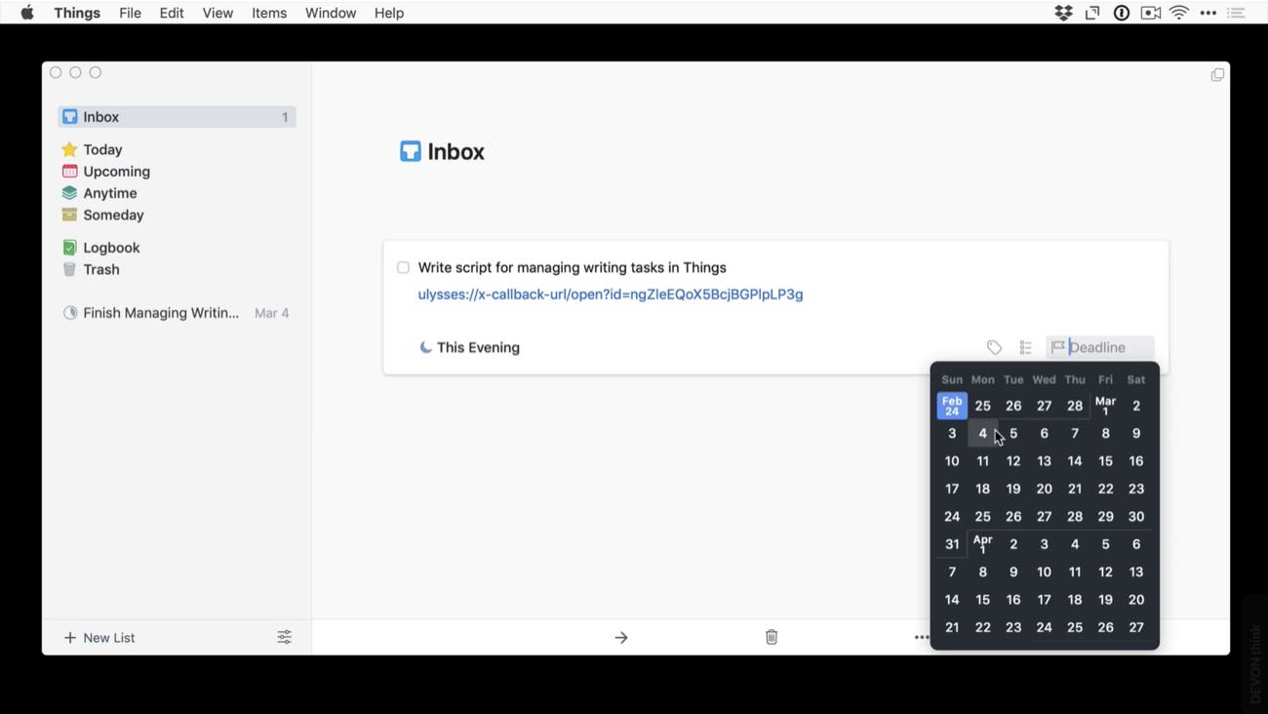Open the Items menu
The width and height of the screenshot is (1268, 714).
[x=269, y=13]
